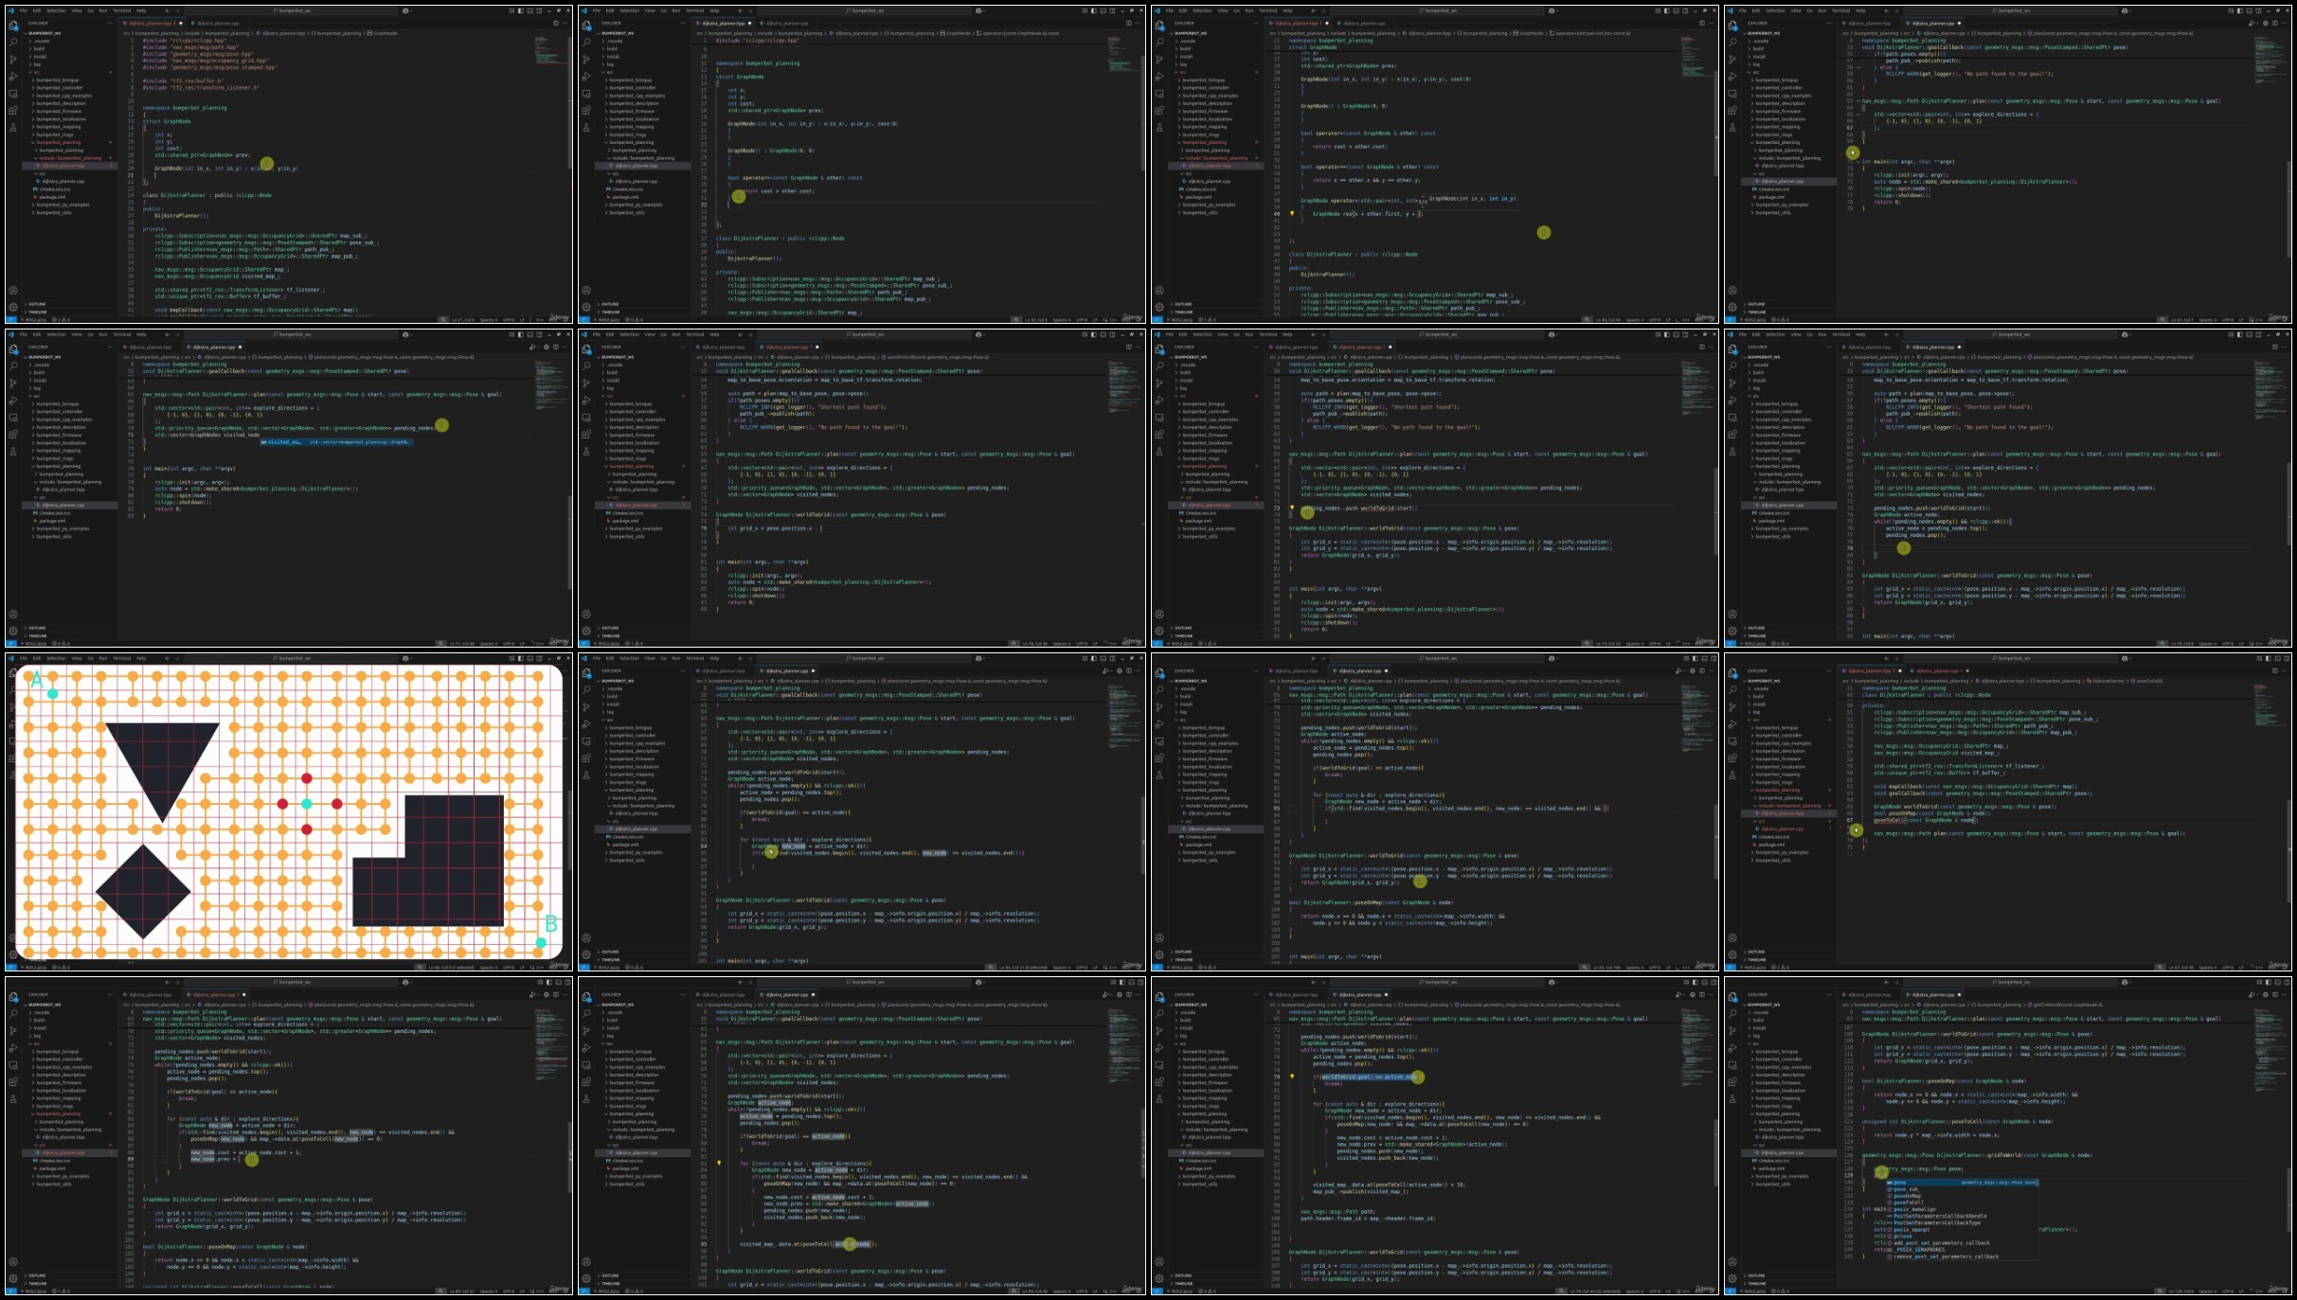Expand the build folder in top-left frame
This screenshot has height=1300, width=2297.
point(39,48)
